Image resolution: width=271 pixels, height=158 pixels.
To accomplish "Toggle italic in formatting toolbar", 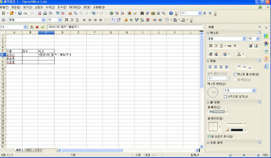I will click(72, 20).
